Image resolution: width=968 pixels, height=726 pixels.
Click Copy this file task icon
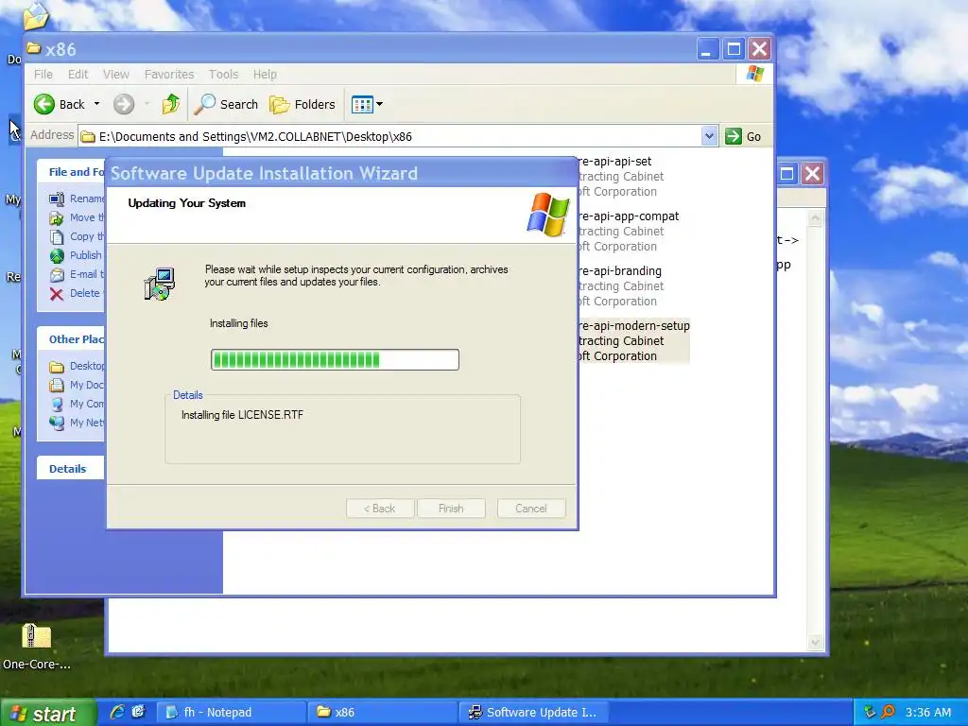[x=57, y=237]
